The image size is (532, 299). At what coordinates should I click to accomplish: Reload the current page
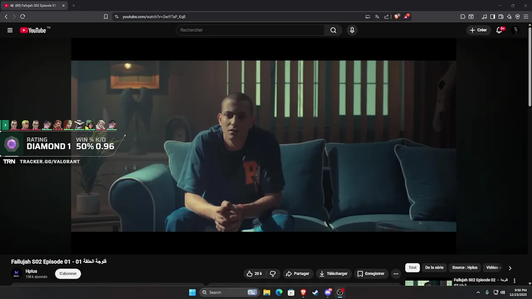click(22, 17)
